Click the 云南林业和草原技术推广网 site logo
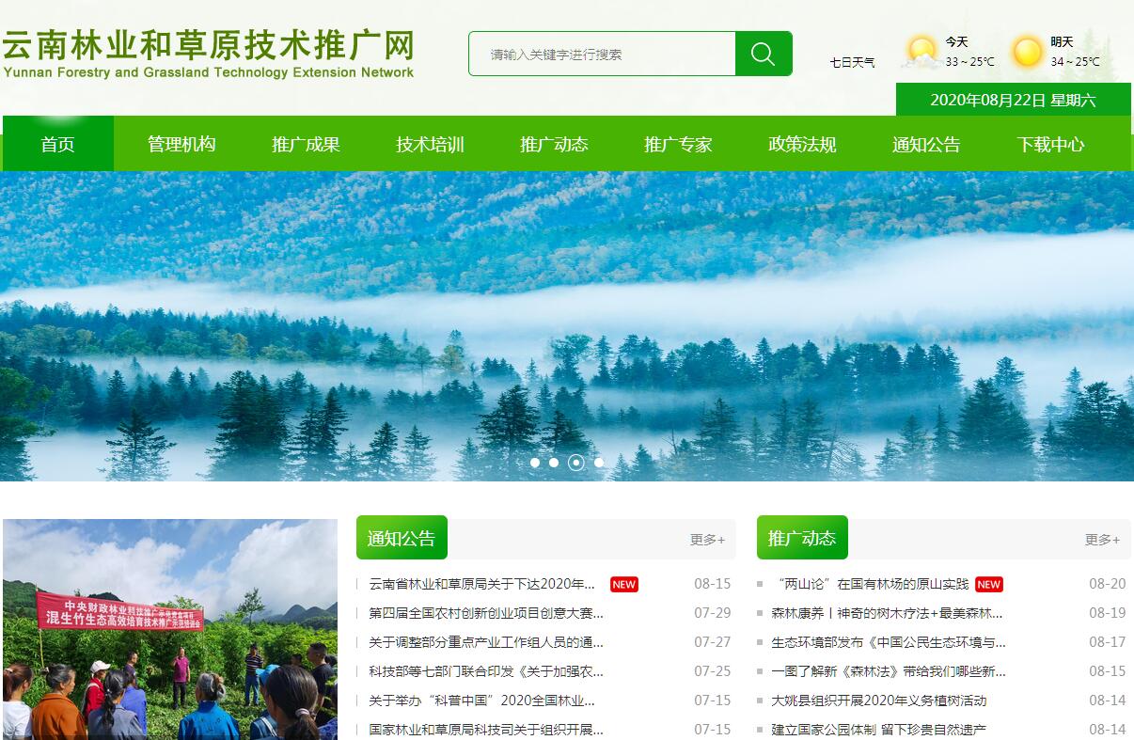The image size is (1134, 740). 208,55
